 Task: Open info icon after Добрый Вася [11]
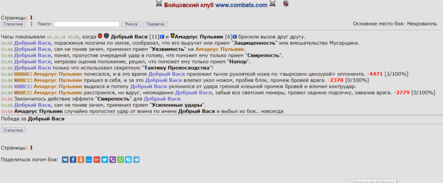click(x=162, y=37)
